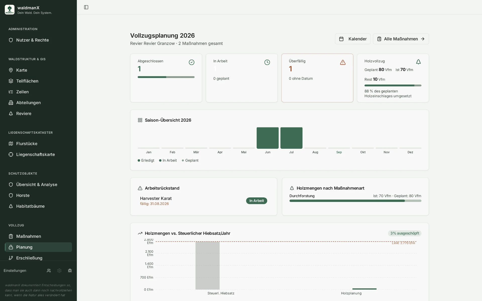Click the map pin icon for Karte
The image size is (482, 301).
(11, 70)
